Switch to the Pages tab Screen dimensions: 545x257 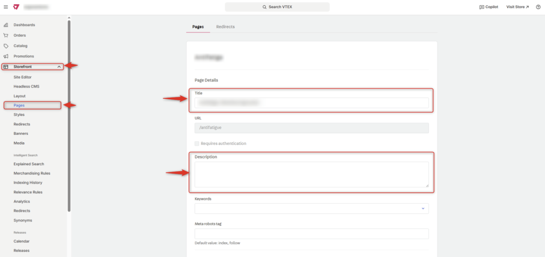tap(198, 27)
